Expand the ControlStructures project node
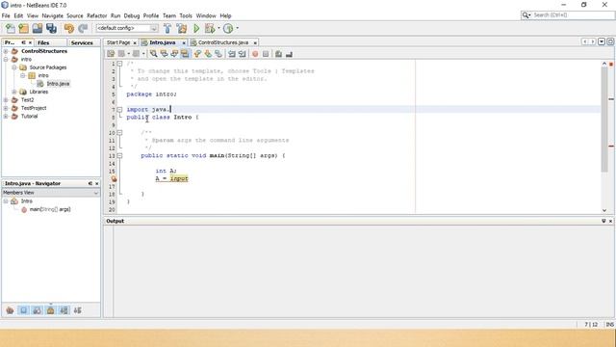Viewport: 616px width, 347px height. (x=6, y=51)
